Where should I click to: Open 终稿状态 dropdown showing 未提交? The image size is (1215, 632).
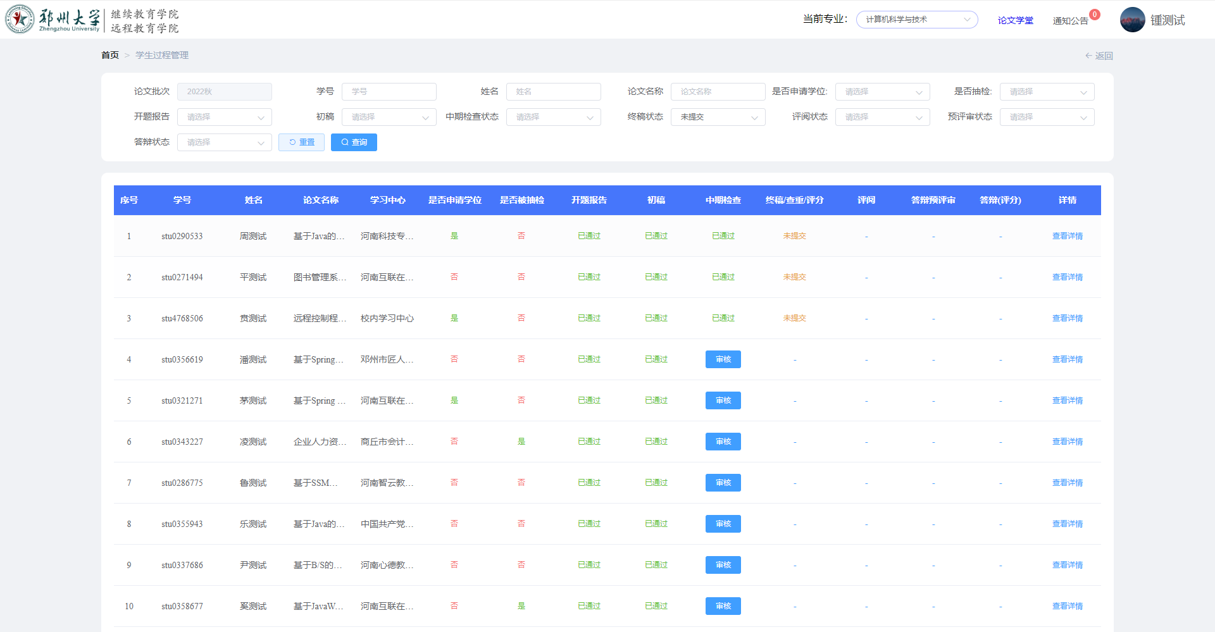718,117
